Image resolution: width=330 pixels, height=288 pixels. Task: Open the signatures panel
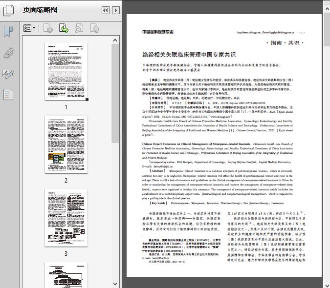[x=8, y=74]
